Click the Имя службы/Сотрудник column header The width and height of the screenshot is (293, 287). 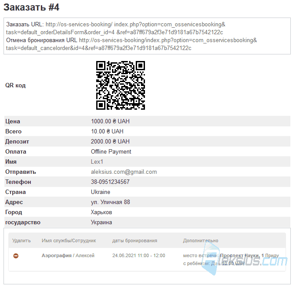69,240
